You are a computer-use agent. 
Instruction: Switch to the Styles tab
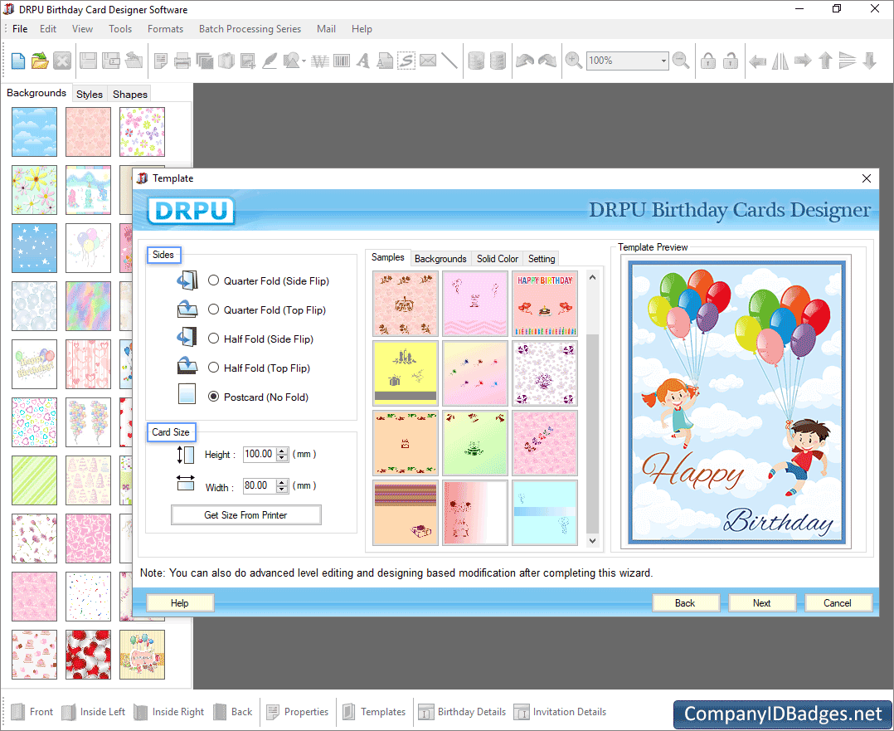tap(90, 94)
